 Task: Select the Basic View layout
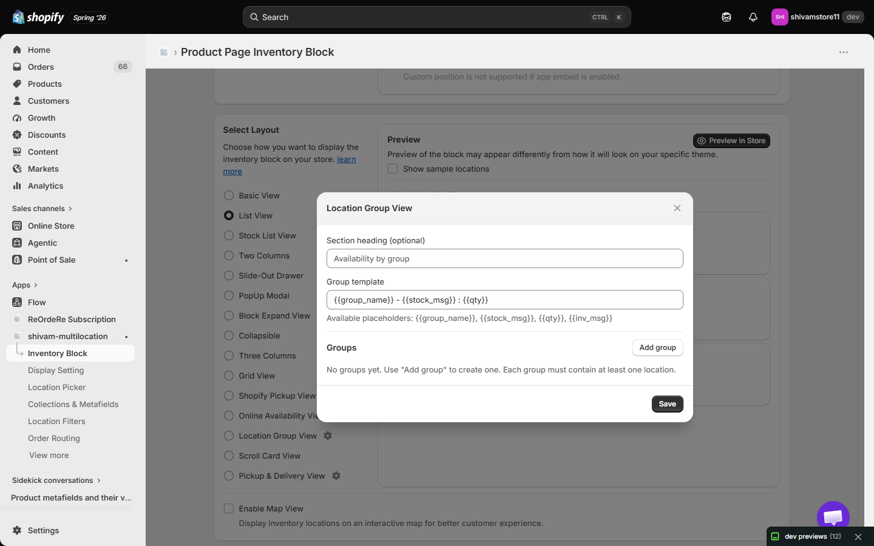click(x=229, y=195)
